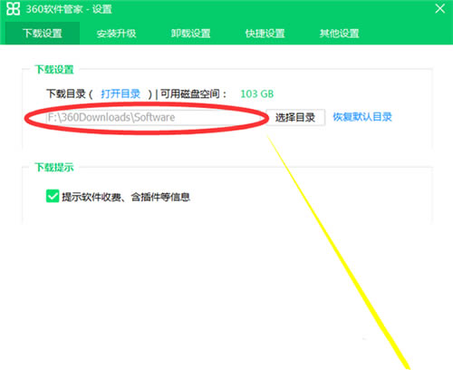The width and height of the screenshot is (453, 370).
Task: Toggle the 提示软件收费、含插件等信息 checkbox
Action: click(53, 196)
